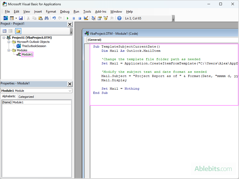Open the Debug menu
The height and width of the screenshot is (179, 239).
pos(65,12)
